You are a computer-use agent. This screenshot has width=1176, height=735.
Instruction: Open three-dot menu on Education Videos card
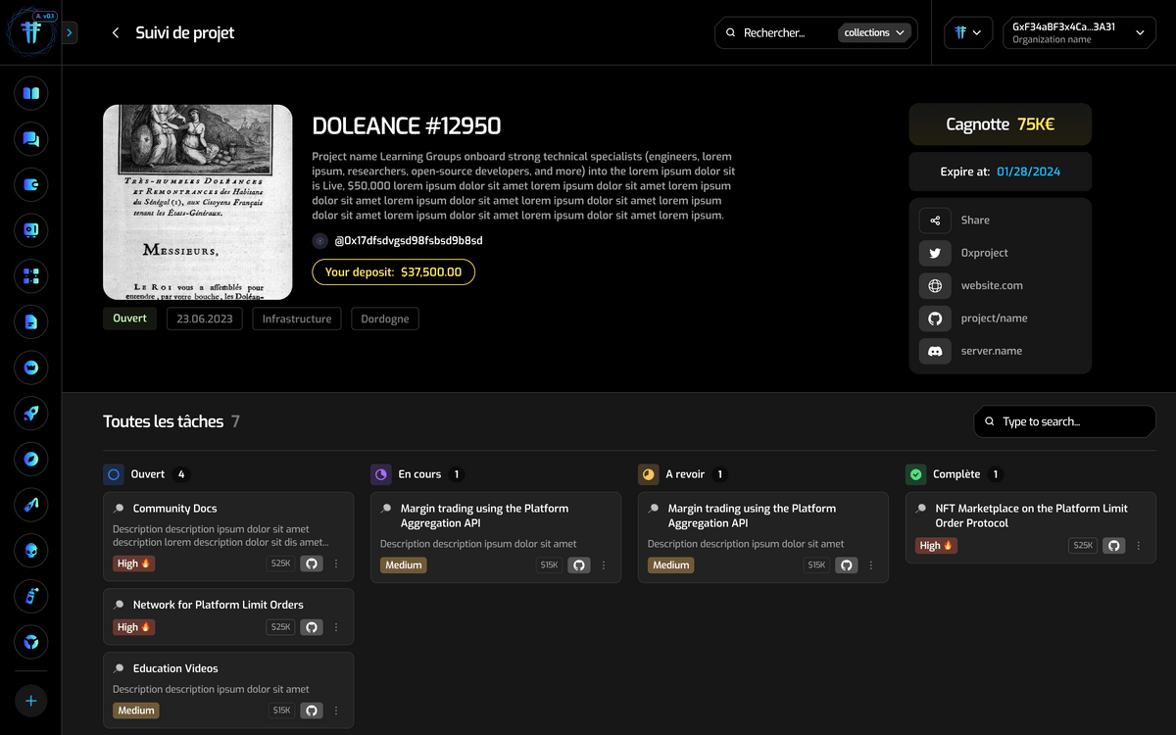(336, 710)
